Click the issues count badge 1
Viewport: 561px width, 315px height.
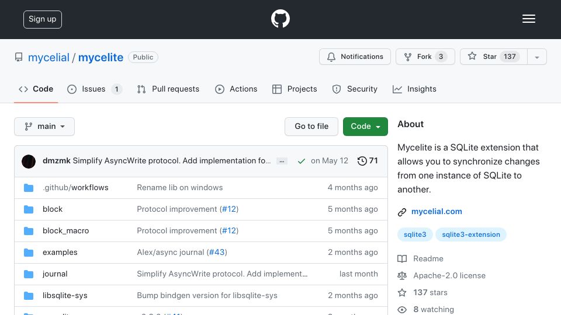click(116, 89)
